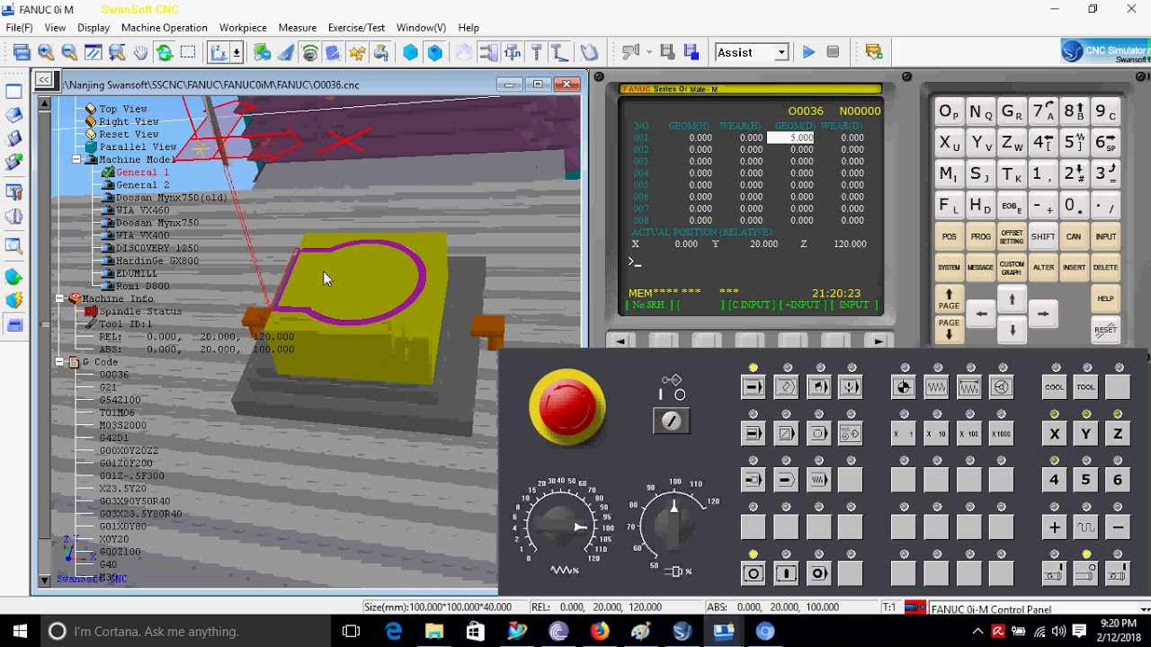Image resolution: width=1151 pixels, height=647 pixels.
Task: Click the collapse panel double-arrow button
Action: (x=43, y=80)
